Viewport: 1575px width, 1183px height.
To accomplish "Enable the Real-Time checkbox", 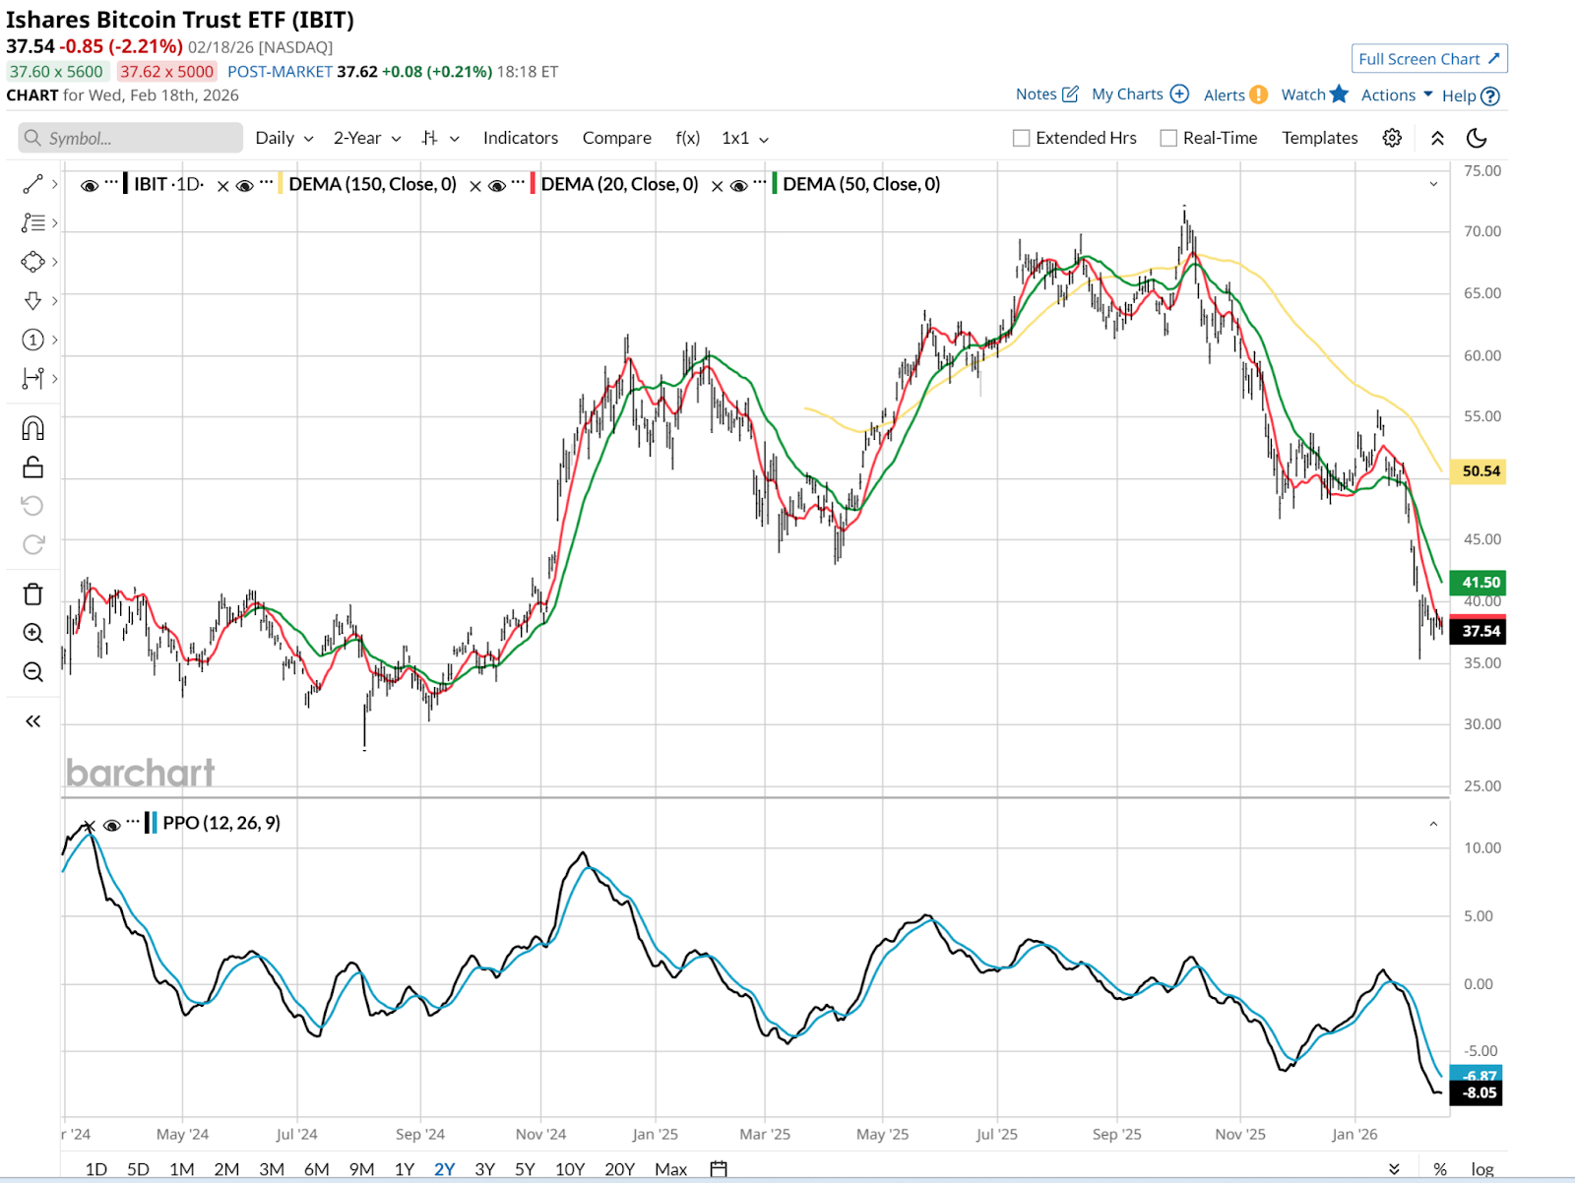I will pos(1168,139).
